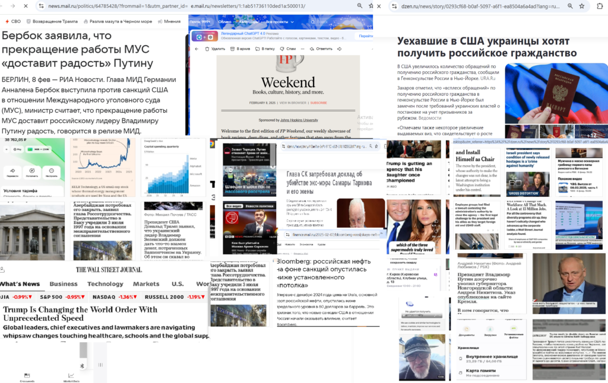This screenshot has height=383, width=608.
Task: Go back to inbox with arrow
Action: click(x=197, y=49)
